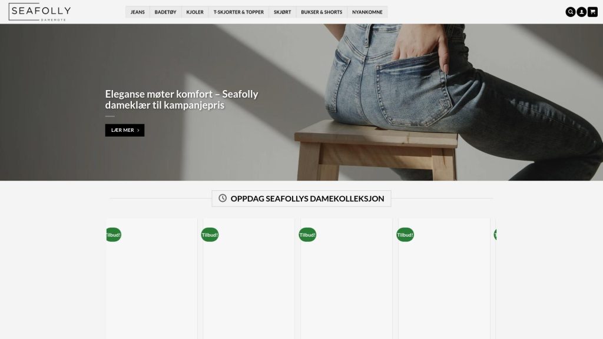Go to the Kjoler category

195,12
